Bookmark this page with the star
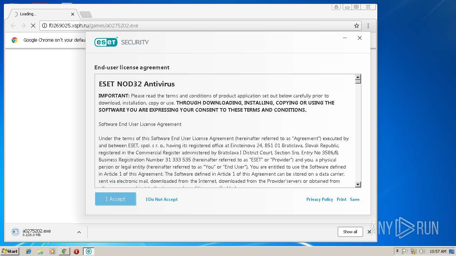The width and height of the screenshot is (456, 256). click(x=356, y=26)
